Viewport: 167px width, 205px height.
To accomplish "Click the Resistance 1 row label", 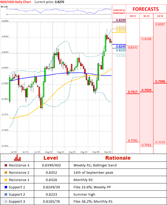I will point(19,180).
